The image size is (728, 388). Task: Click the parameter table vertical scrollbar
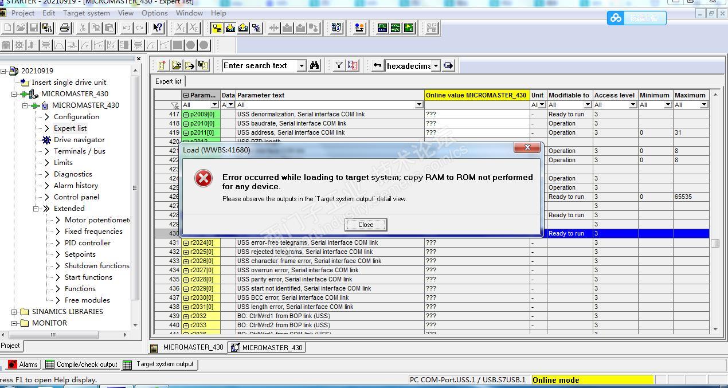tap(715, 213)
